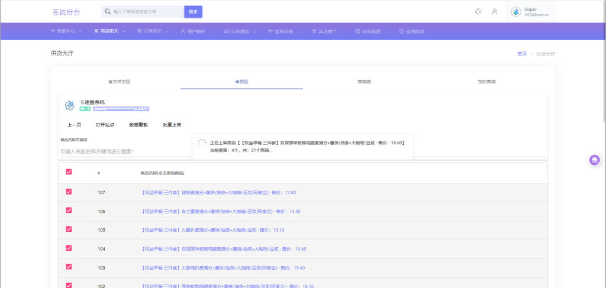This screenshot has width=606, height=288.
Task: Open the 商城海 tab
Action: click(x=364, y=82)
